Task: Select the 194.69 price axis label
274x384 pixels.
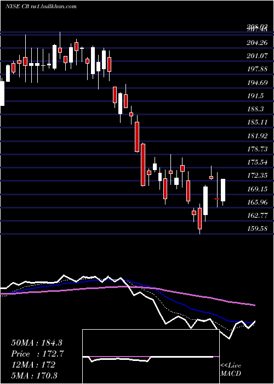Action: 257,82
